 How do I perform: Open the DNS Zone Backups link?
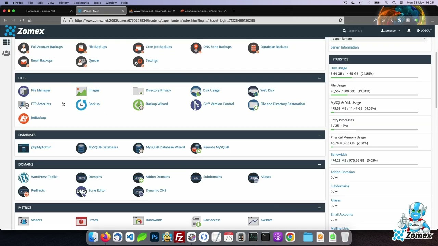[x=217, y=47]
